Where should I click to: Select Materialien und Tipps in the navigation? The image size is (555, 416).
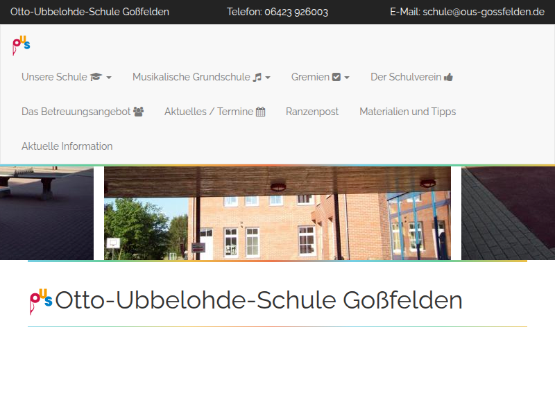407,111
